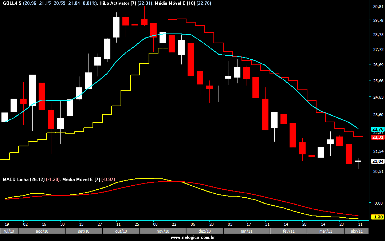This screenshot has height=241, width=385.
Task: Click the 0,00 MACD axis label
Action: (378, 203)
